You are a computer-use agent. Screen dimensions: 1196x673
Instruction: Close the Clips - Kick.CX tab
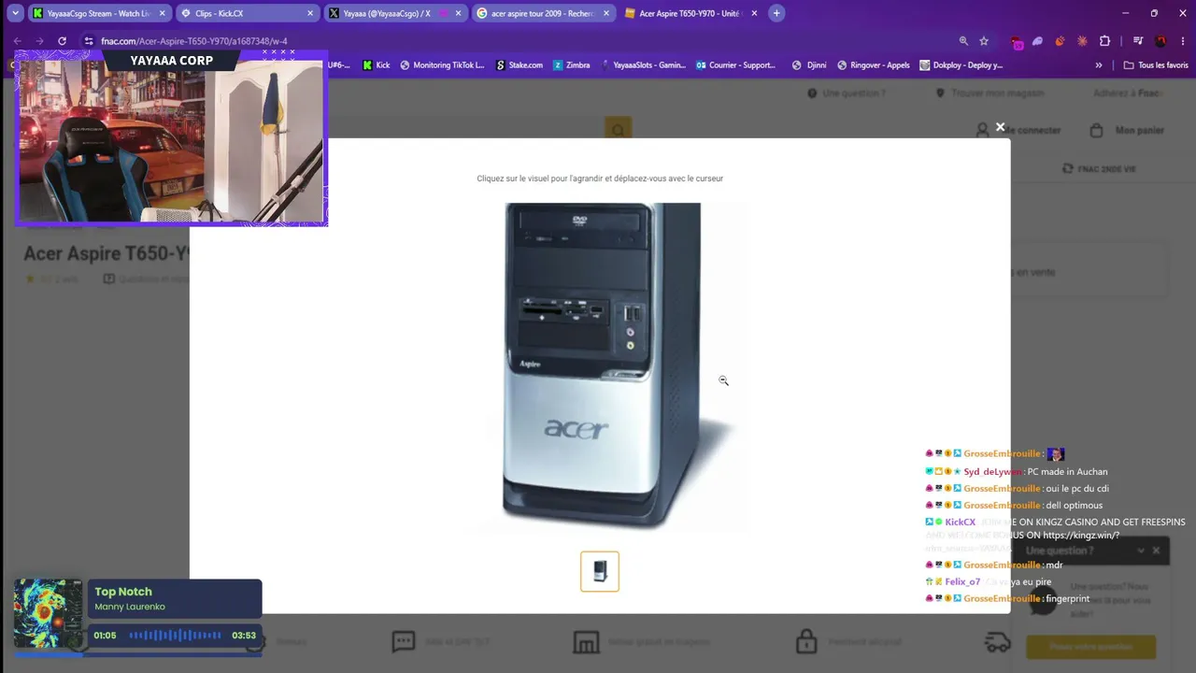[310, 14]
